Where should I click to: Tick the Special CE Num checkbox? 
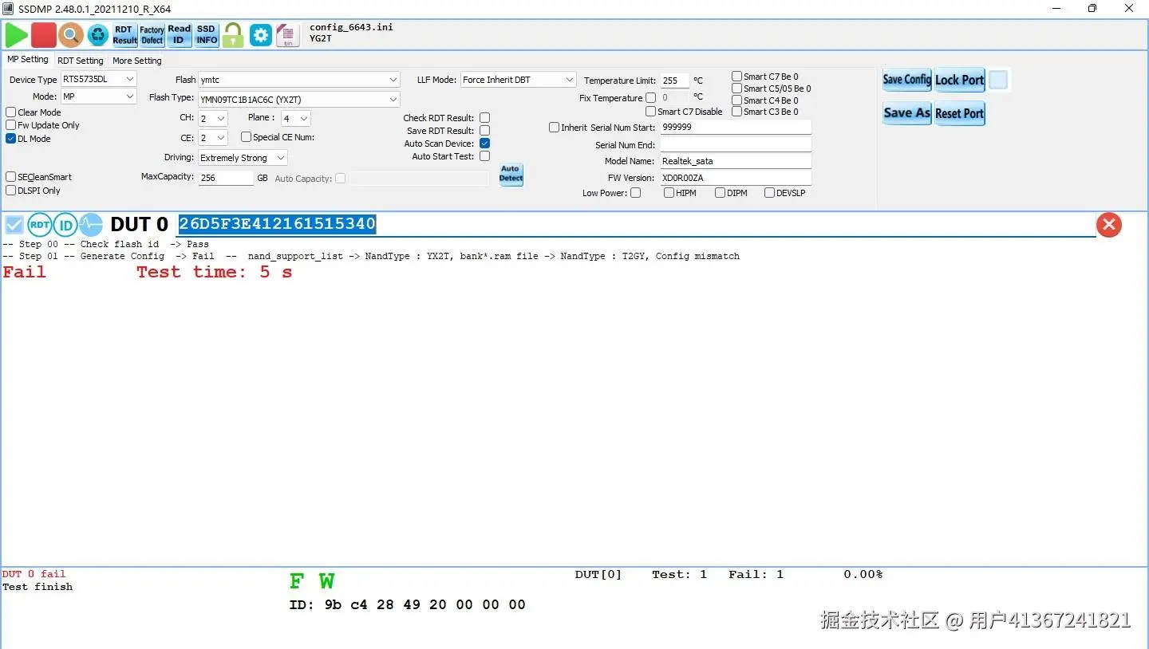coord(246,137)
